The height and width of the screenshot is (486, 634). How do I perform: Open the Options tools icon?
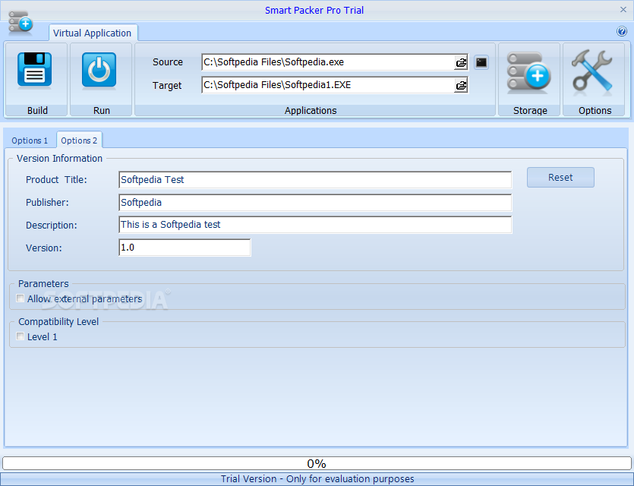click(x=592, y=72)
